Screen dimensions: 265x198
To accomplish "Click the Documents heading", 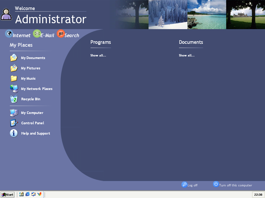I will tap(191, 42).
